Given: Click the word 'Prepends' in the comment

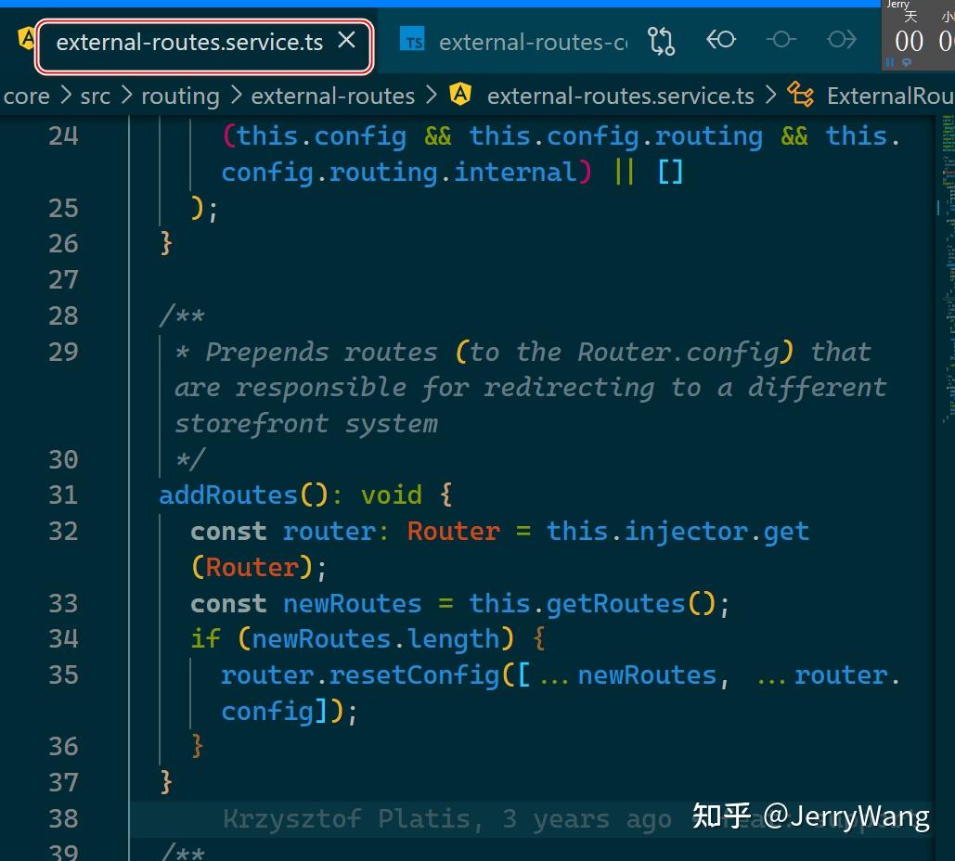Looking at the screenshot, I should point(266,352).
